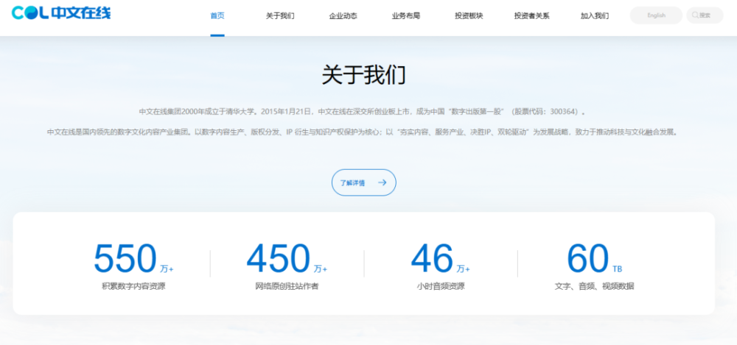Click the 积累数字内容资源 label
The image size is (737, 345).
coord(133,286)
